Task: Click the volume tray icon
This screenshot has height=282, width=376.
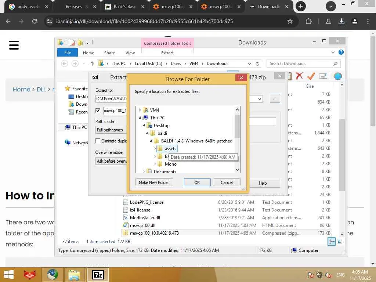Action: tap(328, 275)
